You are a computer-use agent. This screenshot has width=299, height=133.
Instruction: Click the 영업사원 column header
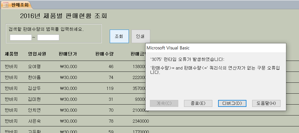(37, 54)
